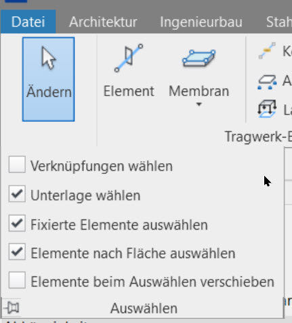Open the Datei menu tab
The width and height of the screenshot is (292, 323).
pyautogui.click(x=28, y=22)
